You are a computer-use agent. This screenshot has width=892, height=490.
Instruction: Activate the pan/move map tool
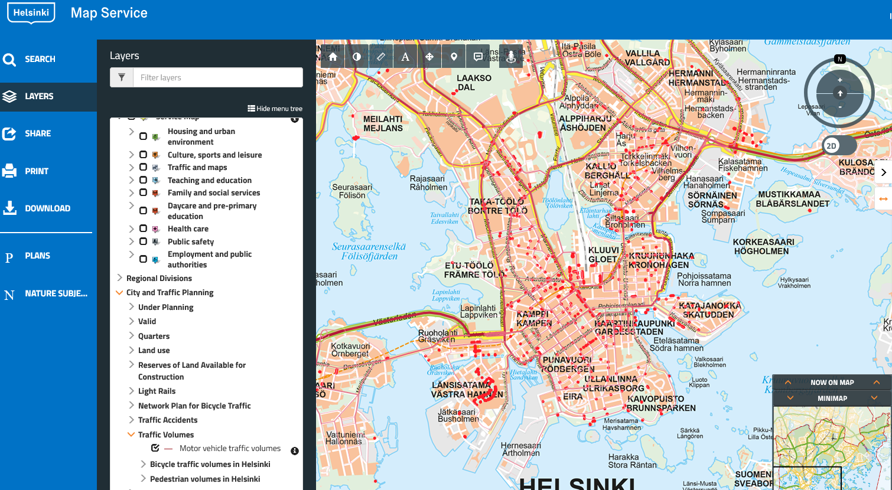click(429, 55)
